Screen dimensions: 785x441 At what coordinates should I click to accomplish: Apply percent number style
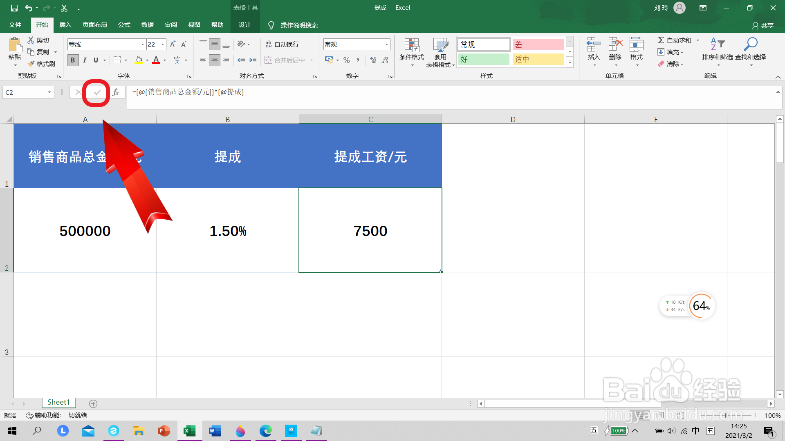[346, 60]
